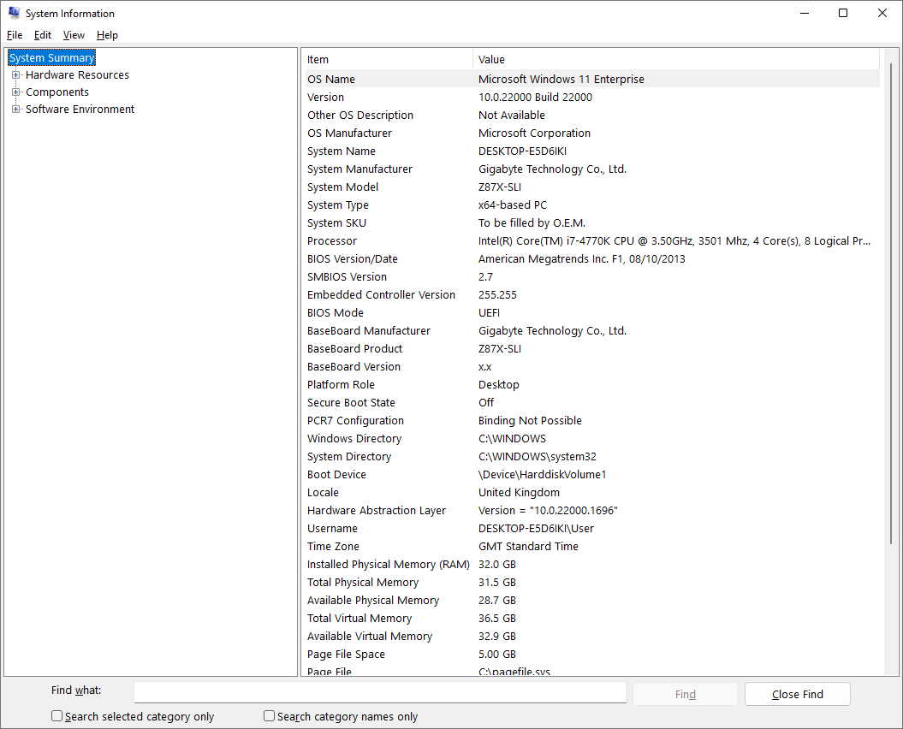
Task: Click Available Virtual Memory label
Action: [370, 636]
